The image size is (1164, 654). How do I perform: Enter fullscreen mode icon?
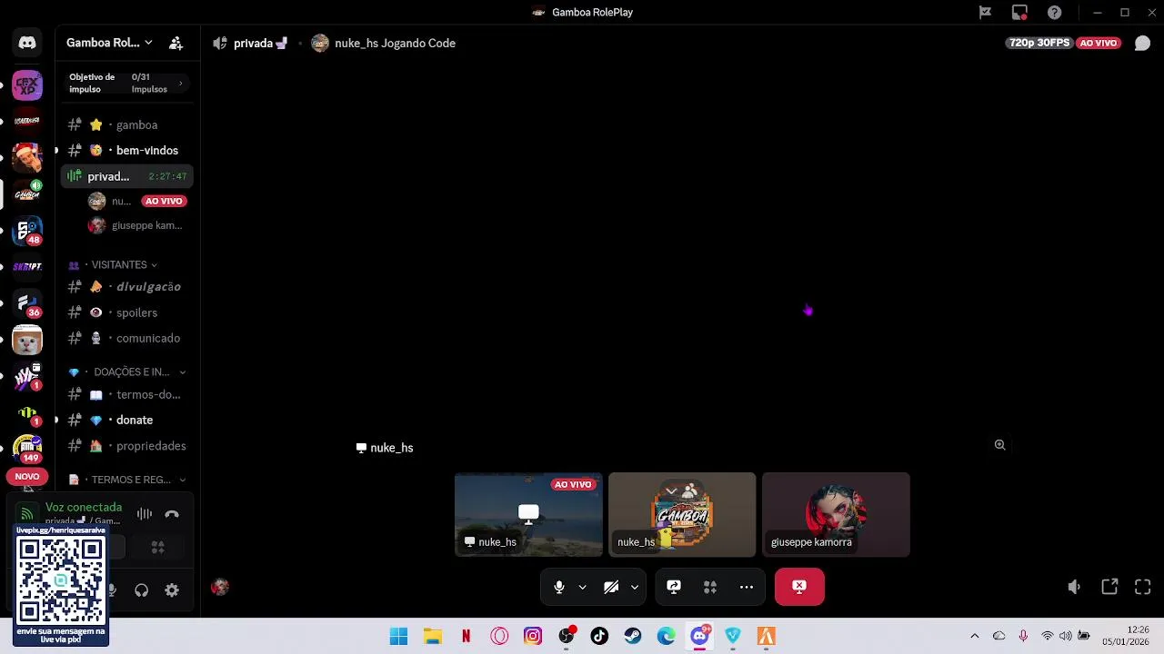[1143, 587]
